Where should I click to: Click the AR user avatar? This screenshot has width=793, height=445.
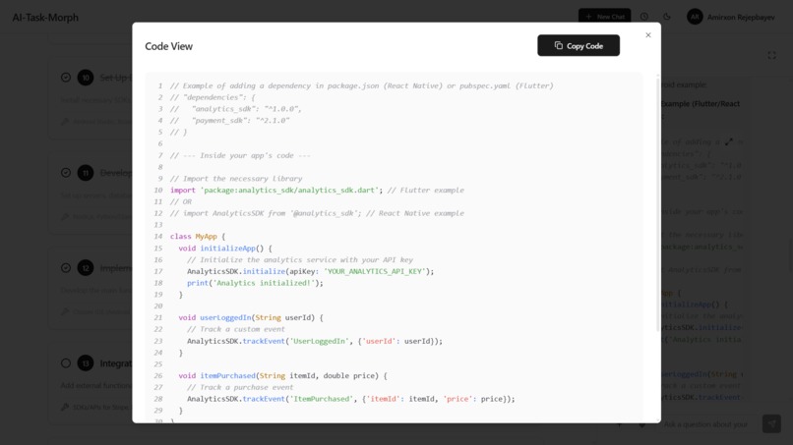tap(695, 17)
